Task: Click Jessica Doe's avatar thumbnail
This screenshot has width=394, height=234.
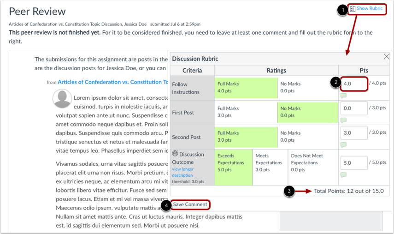Action: (x=62, y=99)
